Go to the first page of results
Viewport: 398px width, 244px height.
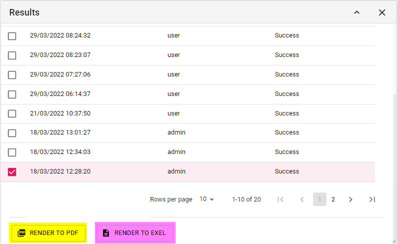click(x=280, y=199)
